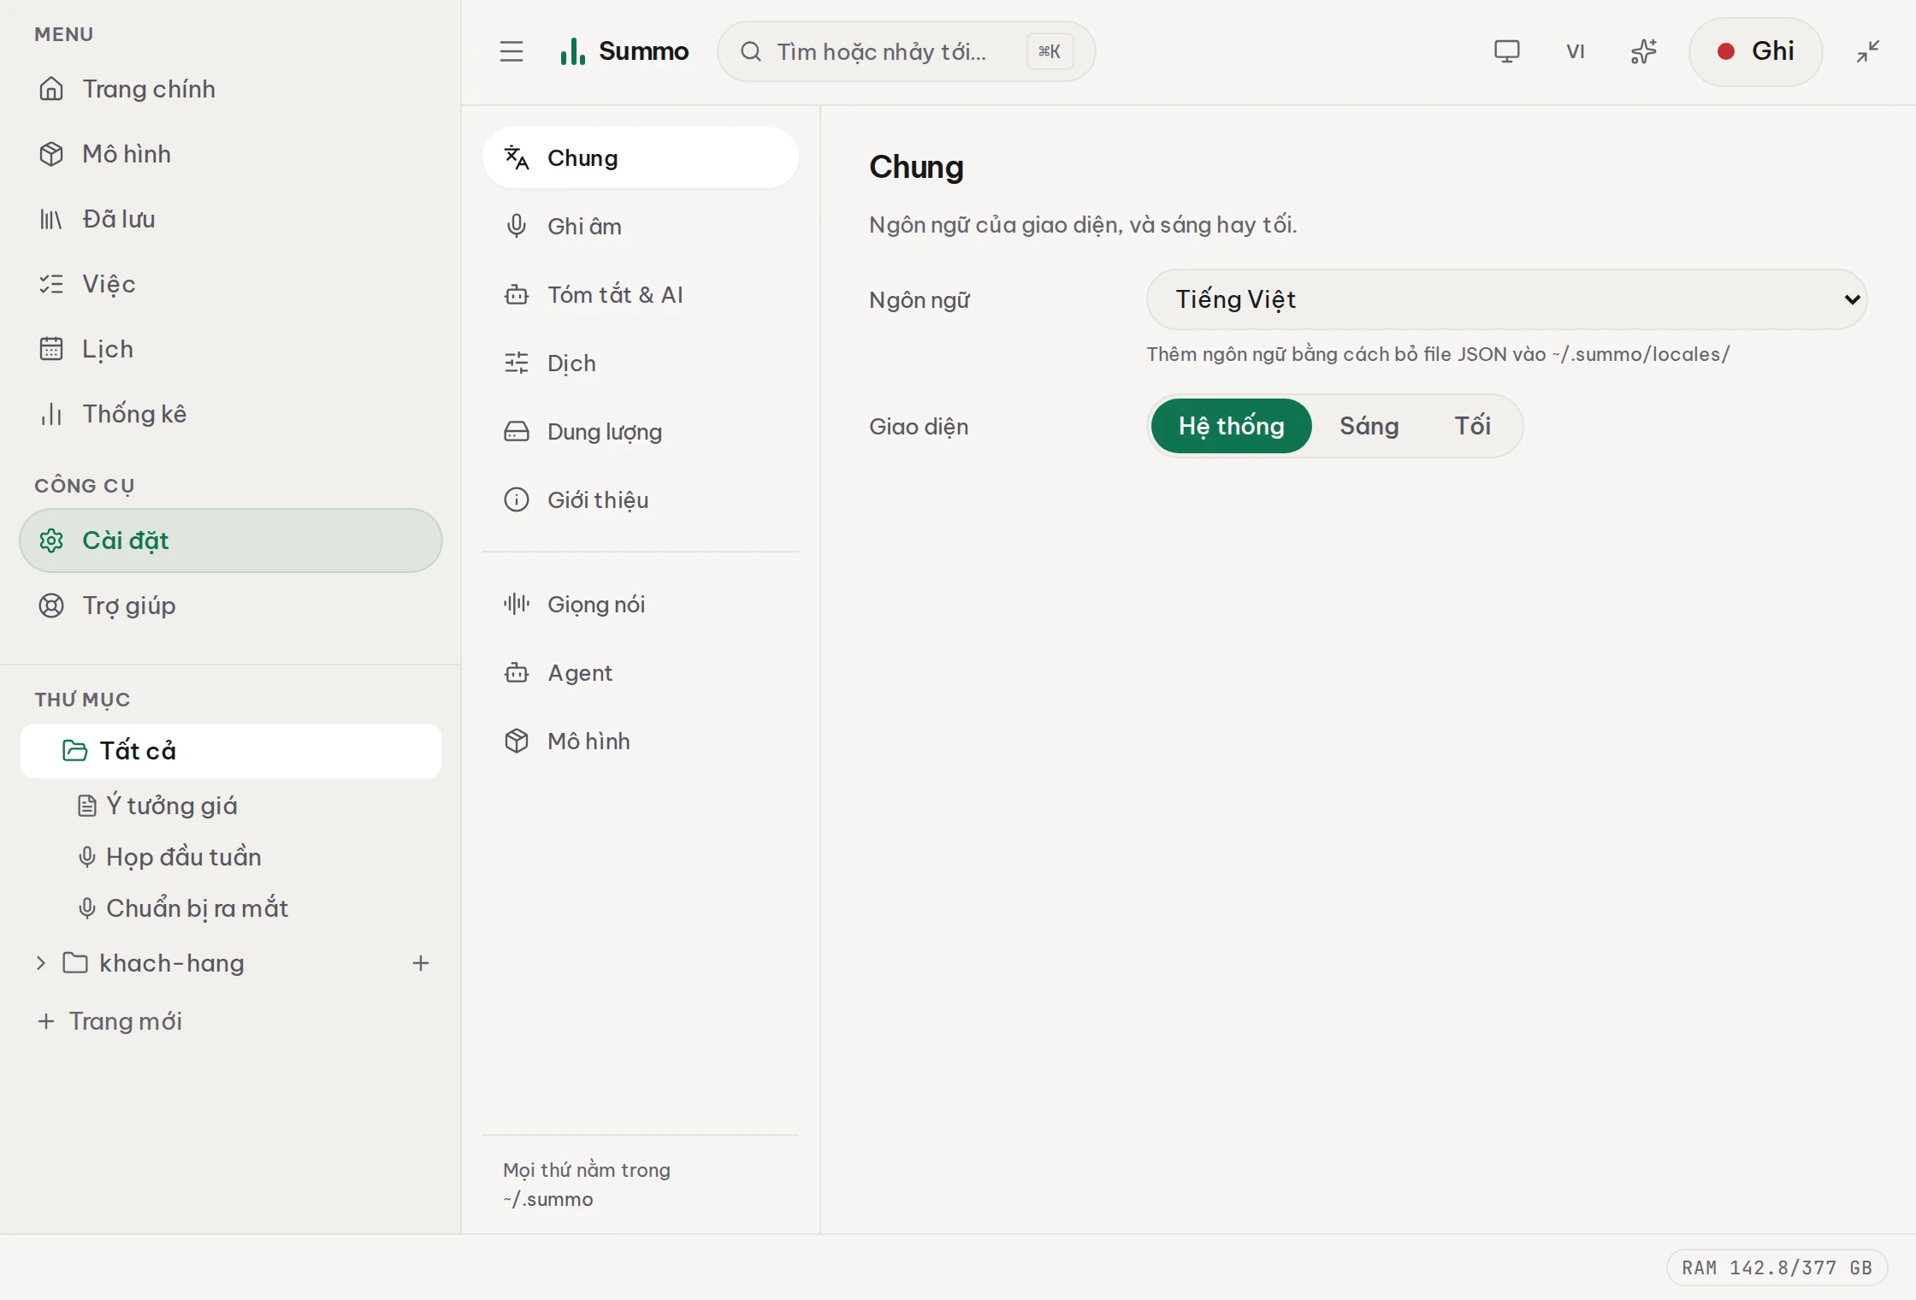1916x1300 pixels.
Task: Open the AI sparkles icon in top bar
Action: (1643, 51)
